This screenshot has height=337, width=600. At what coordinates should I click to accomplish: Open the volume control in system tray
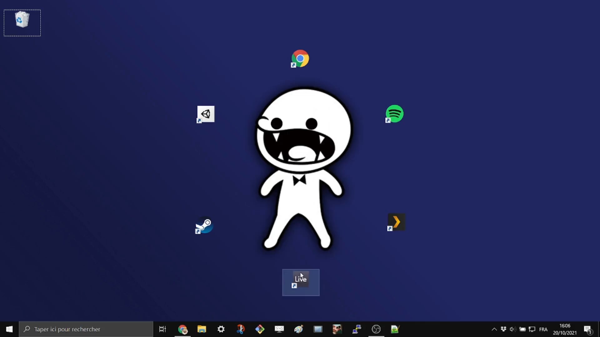[x=513, y=329]
